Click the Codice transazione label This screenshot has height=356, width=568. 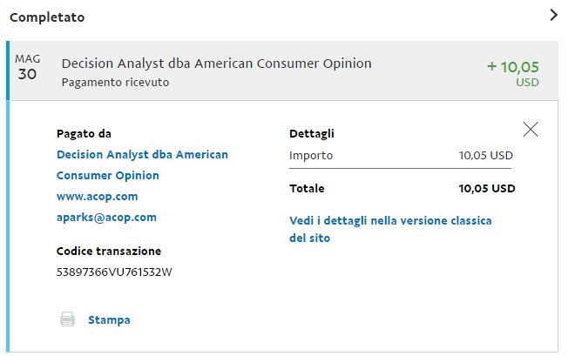click(x=109, y=251)
